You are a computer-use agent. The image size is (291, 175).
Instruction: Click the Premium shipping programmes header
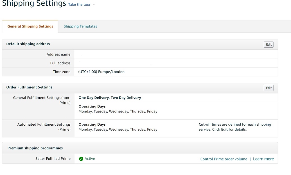(x=35, y=148)
